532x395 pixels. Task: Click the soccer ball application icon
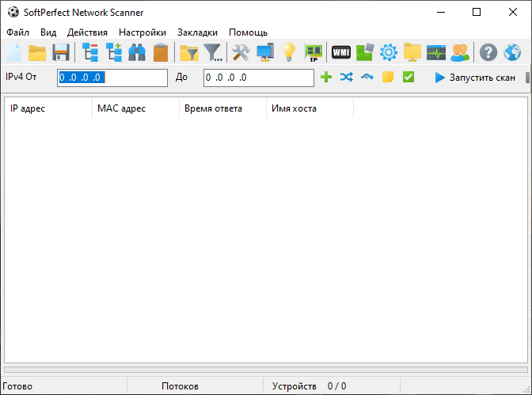(x=13, y=12)
